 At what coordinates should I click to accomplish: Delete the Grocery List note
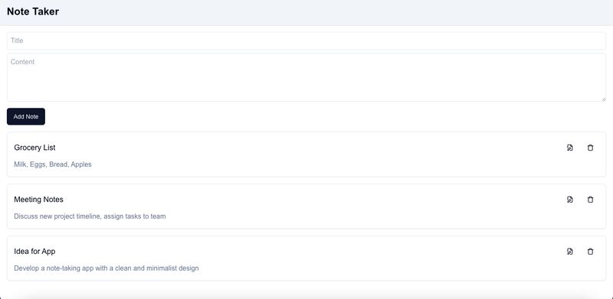(590, 148)
